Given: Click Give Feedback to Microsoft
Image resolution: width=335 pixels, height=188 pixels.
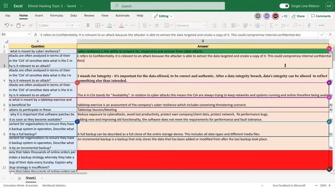Looking at the screenshot, I should (289, 185).
